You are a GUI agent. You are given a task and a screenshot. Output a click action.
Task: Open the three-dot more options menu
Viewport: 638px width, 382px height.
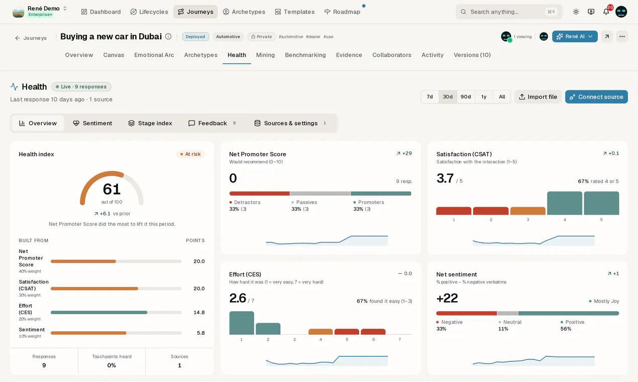point(622,37)
